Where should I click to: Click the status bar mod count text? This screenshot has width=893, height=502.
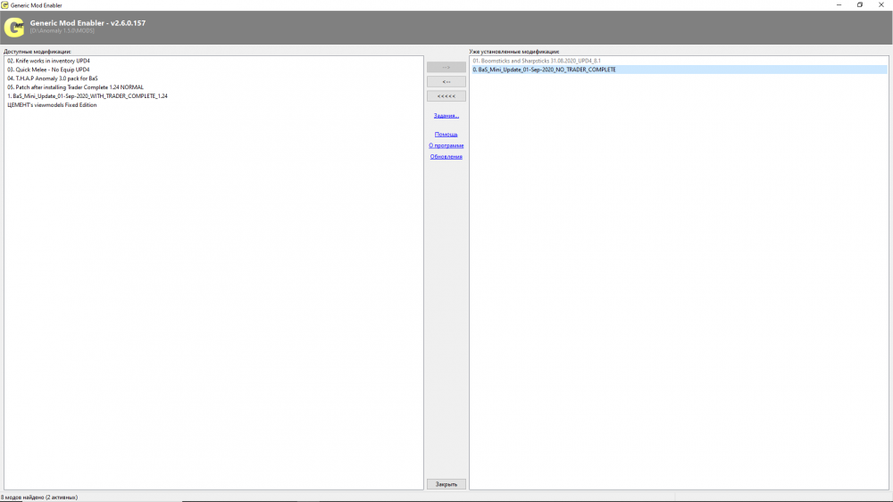pos(39,498)
